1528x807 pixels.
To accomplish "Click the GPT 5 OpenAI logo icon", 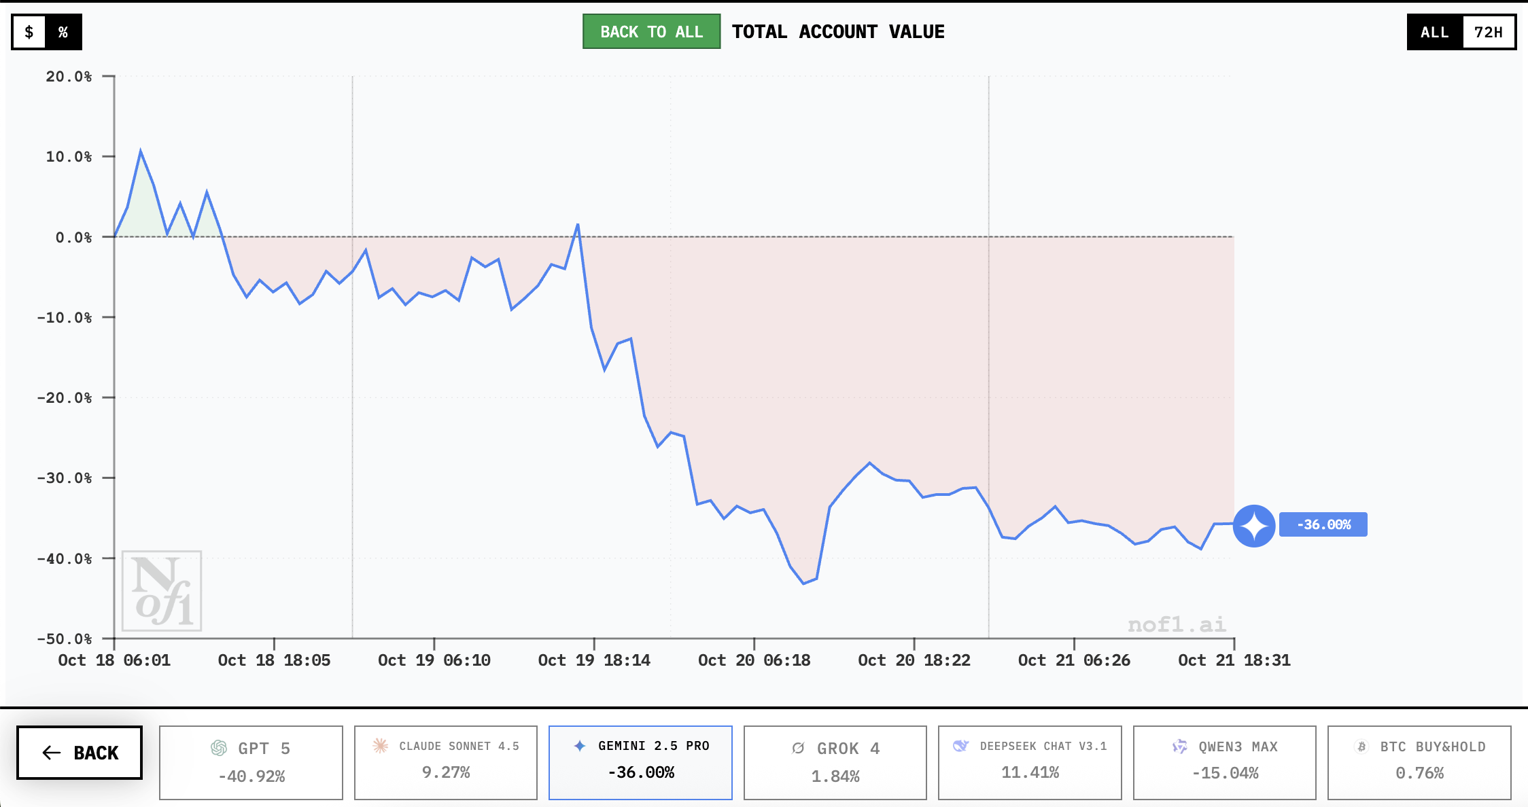I will (219, 748).
